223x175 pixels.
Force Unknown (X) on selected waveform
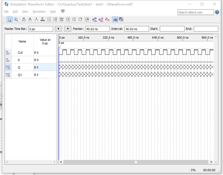24,19
